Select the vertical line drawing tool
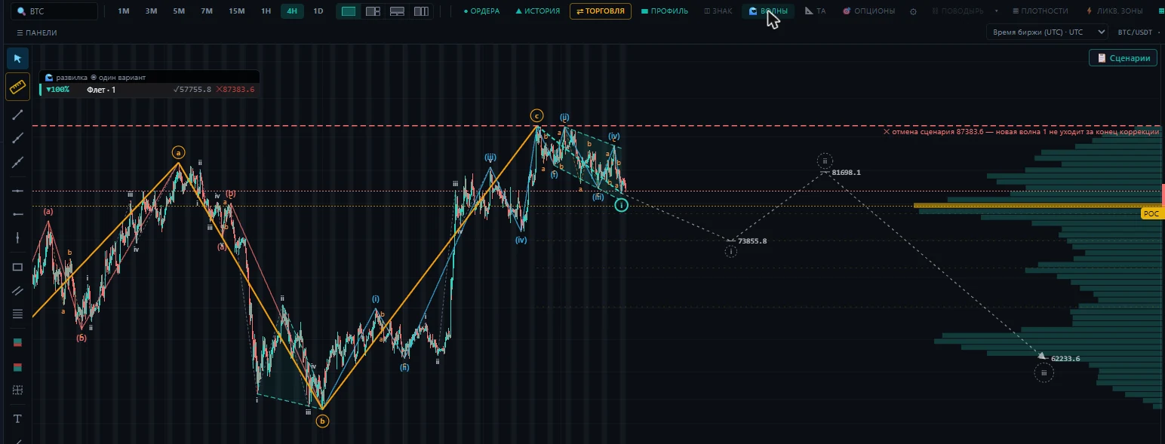 pyautogui.click(x=17, y=237)
